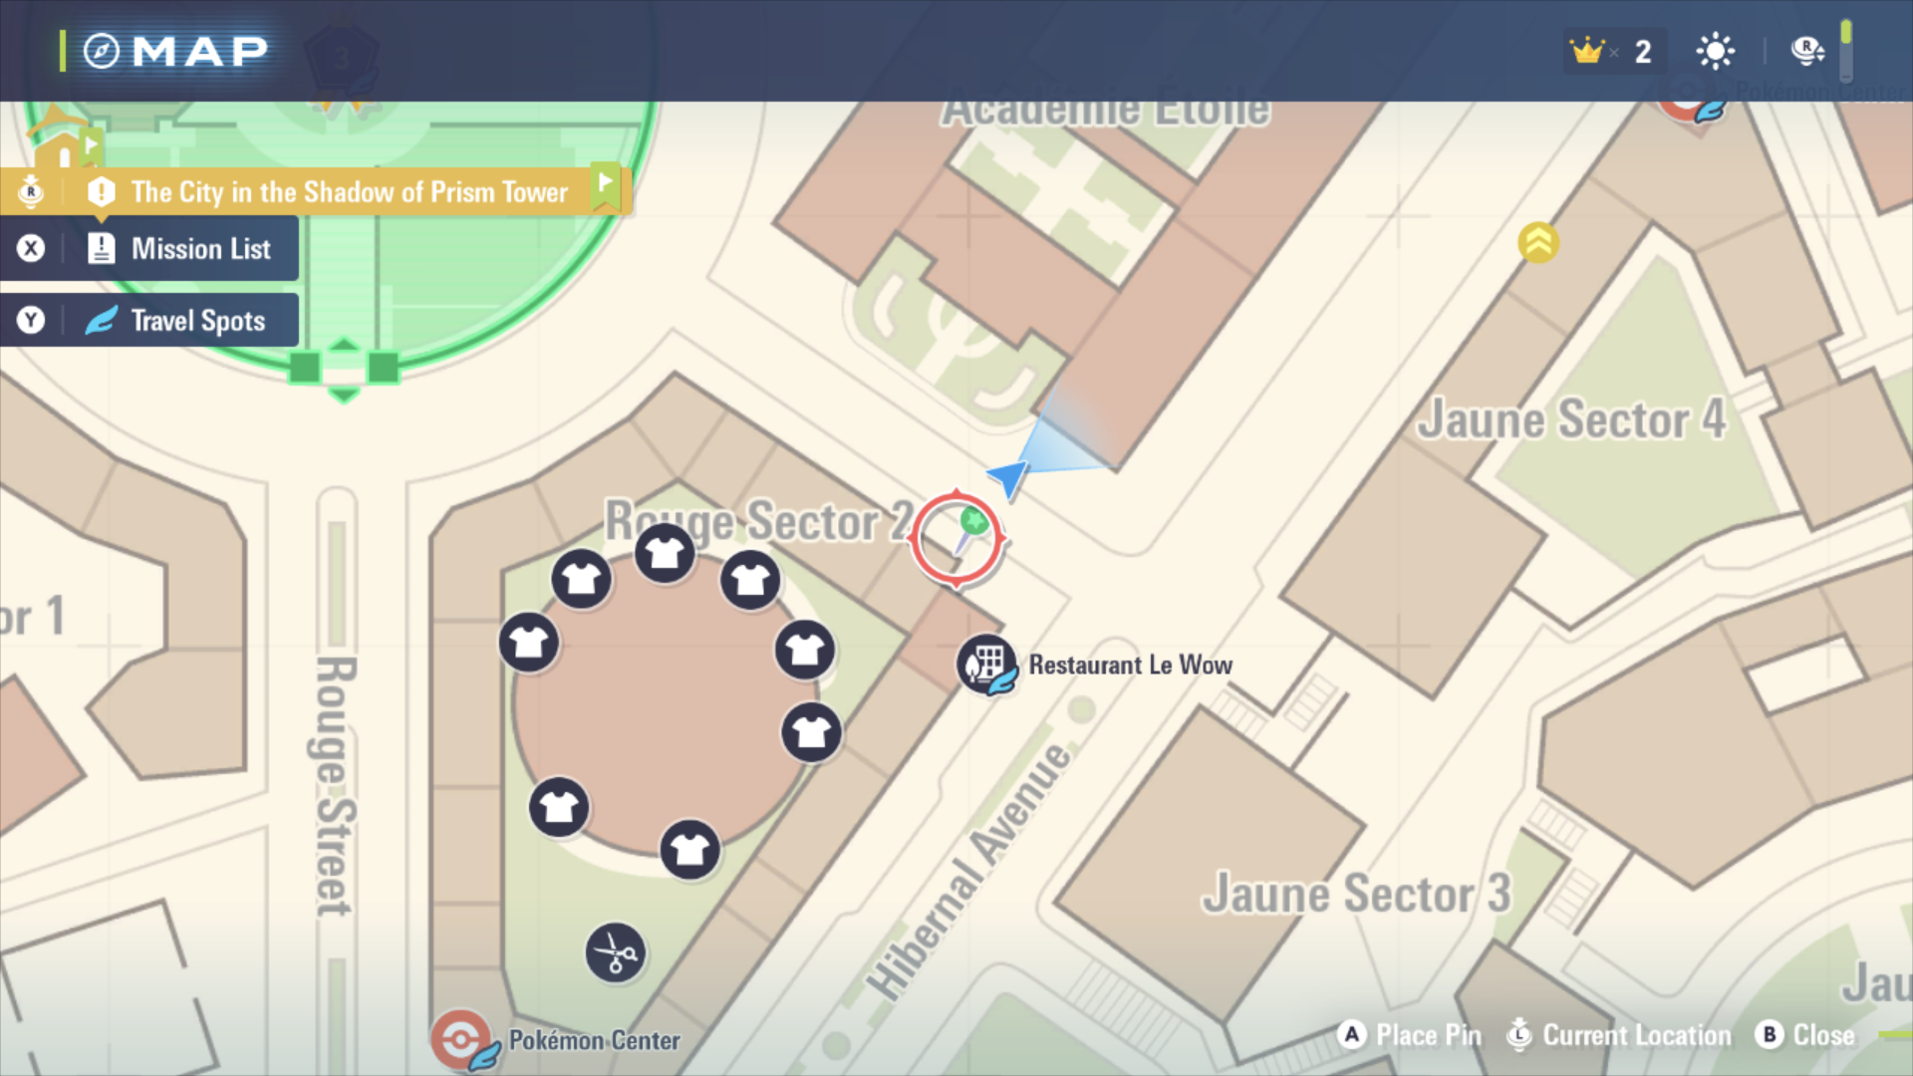Click the Place Pin button

coord(1409,1035)
